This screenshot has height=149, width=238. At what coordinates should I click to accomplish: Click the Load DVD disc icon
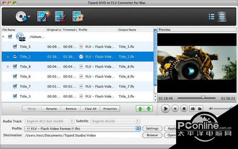(21, 17)
